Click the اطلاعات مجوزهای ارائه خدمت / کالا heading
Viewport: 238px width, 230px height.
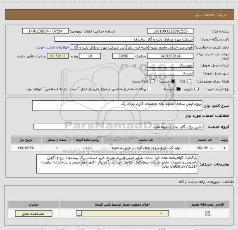207,182
